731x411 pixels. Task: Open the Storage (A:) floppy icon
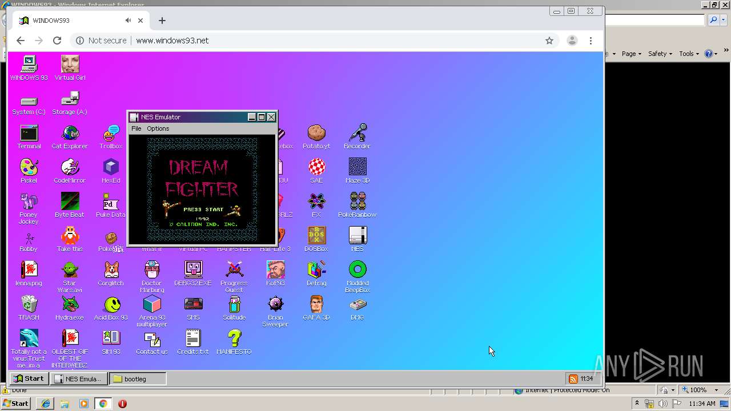click(x=70, y=102)
